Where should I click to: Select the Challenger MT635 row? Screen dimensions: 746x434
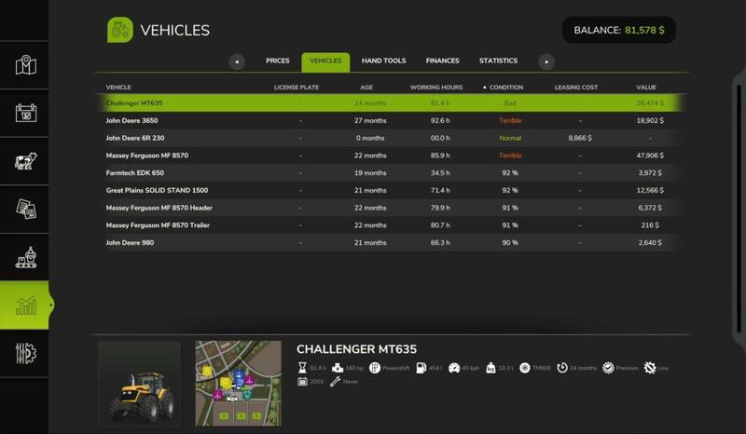click(x=390, y=102)
